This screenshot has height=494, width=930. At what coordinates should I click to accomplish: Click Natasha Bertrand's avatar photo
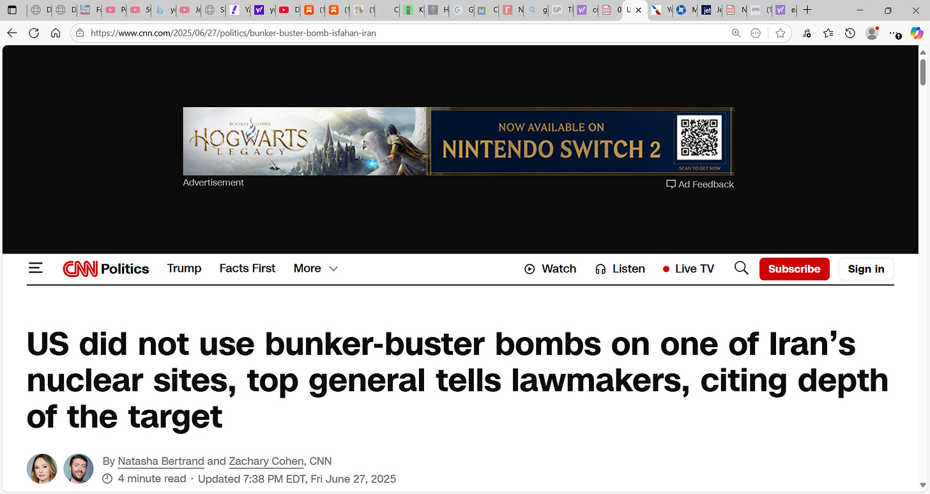(x=42, y=468)
